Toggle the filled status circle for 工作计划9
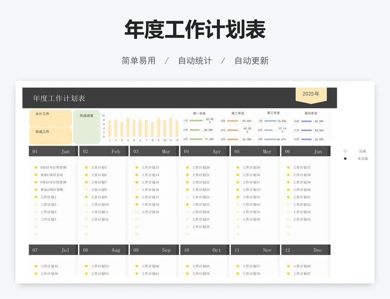390x299 pixels. (86, 197)
